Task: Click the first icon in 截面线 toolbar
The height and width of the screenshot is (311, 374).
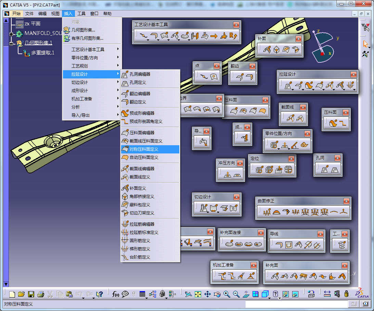Action: [x=290, y=118]
